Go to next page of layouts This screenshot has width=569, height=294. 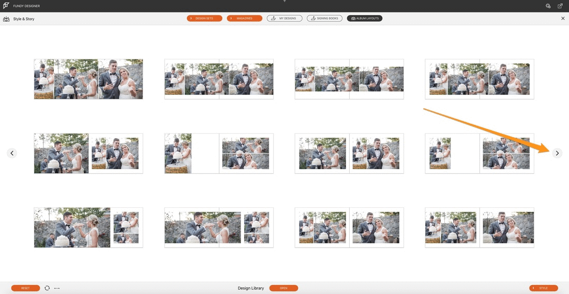tap(557, 153)
